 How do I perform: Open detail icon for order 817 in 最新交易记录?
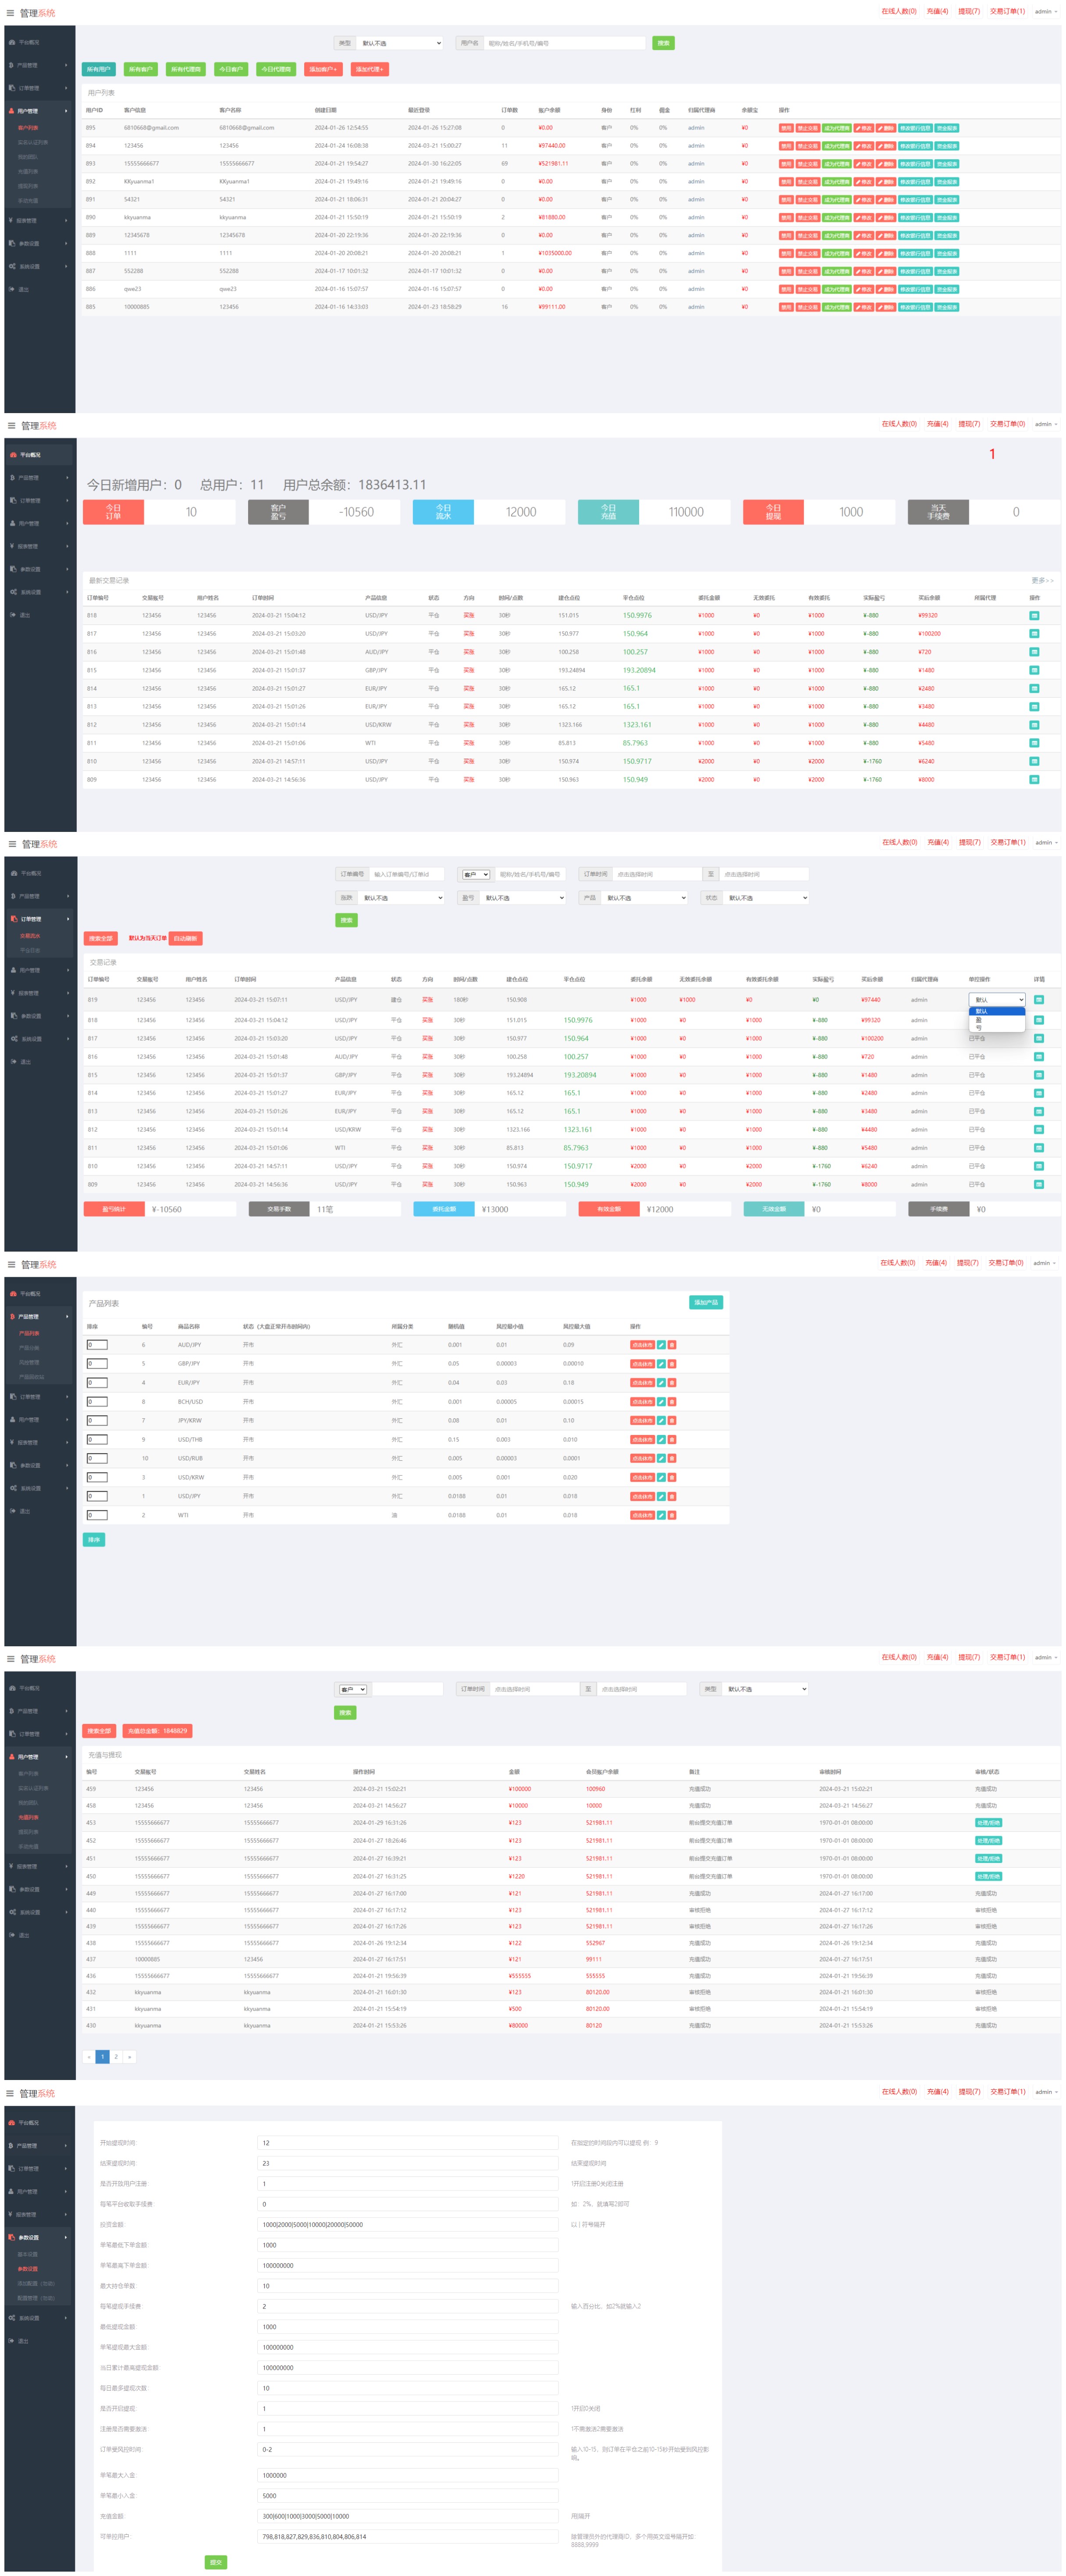(1034, 634)
